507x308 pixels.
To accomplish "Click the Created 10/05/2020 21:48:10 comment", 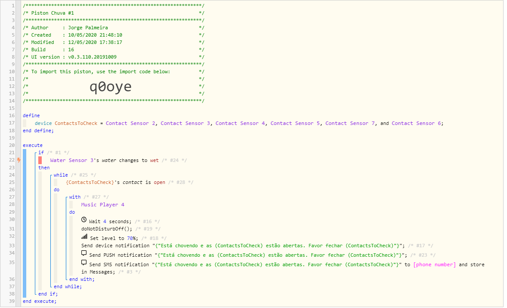I will pyautogui.click(x=114, y=35).
